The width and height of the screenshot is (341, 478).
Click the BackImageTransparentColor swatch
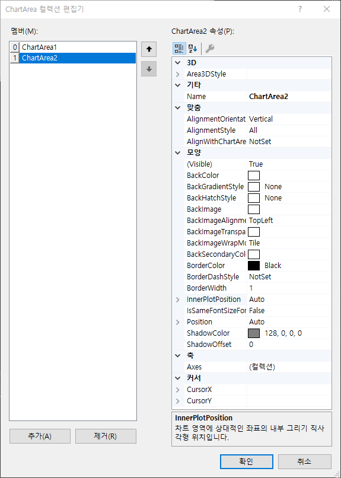254,232
